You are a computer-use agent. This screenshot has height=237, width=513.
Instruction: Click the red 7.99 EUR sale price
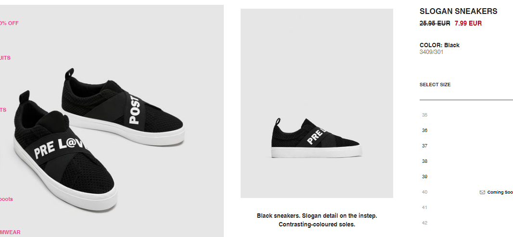click(x=468, y=23)
